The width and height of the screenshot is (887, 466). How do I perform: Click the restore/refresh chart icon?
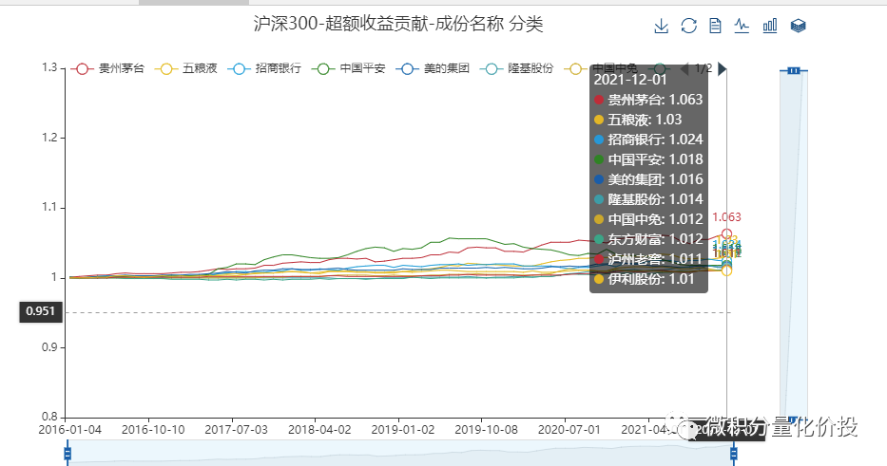(x=689, y=27)
